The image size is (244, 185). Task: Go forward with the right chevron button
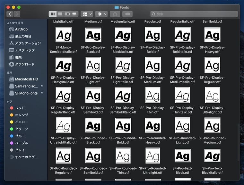tap(17, 14)
